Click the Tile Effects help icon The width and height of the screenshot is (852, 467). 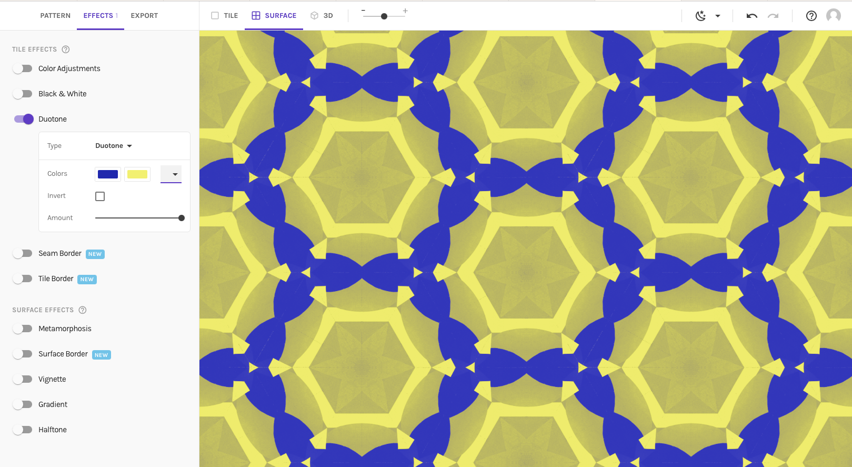point(66,49)
